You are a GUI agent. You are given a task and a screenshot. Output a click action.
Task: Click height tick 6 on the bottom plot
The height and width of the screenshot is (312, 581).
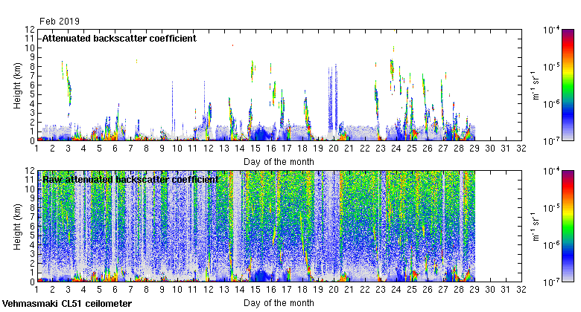31,226
